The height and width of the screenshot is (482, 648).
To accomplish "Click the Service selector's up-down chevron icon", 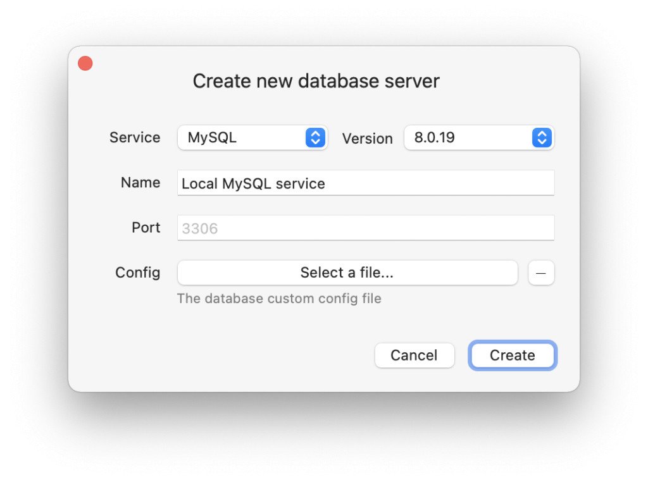I will coord(315,137).
